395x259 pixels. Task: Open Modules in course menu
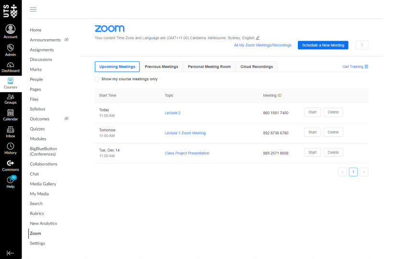tap(38, 139)
